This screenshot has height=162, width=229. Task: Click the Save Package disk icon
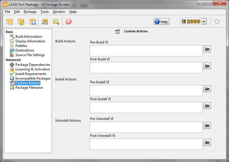coord(33,21)
